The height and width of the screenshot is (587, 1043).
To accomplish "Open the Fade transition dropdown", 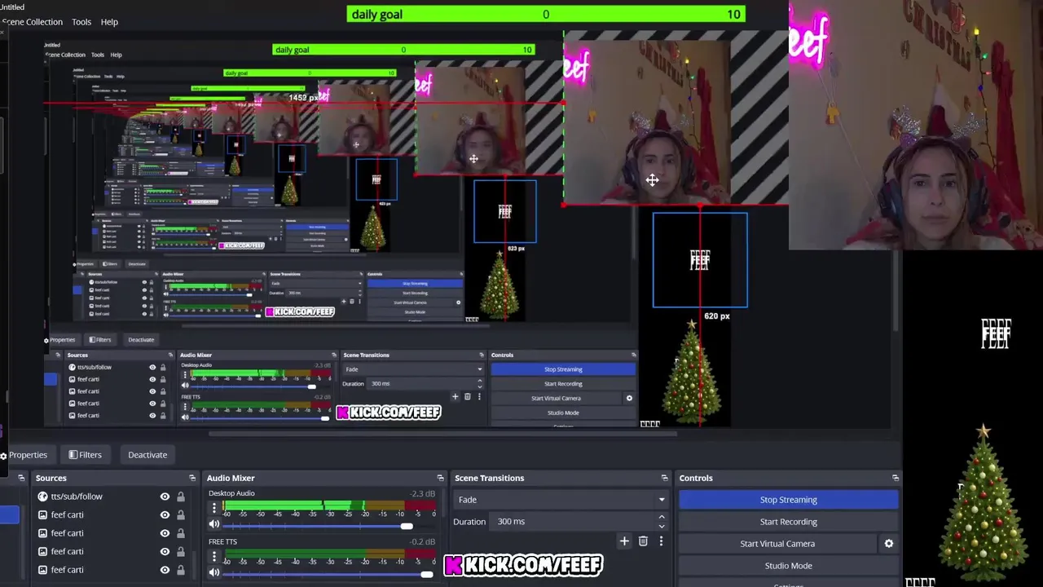I will [x=560, y=500].
